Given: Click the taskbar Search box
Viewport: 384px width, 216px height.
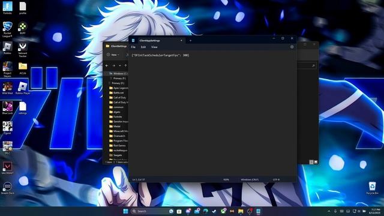Looking at the screenshot, I should click(152, 211).
